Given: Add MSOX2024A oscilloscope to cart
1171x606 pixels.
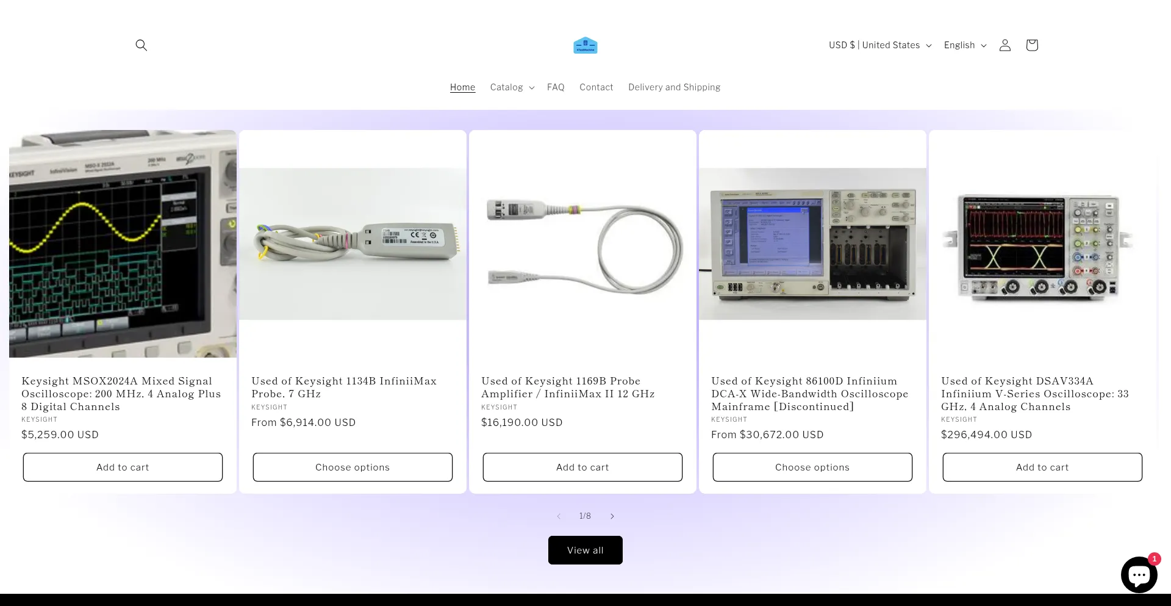Looking at the screenshot, I should click(x=123, y=467).
